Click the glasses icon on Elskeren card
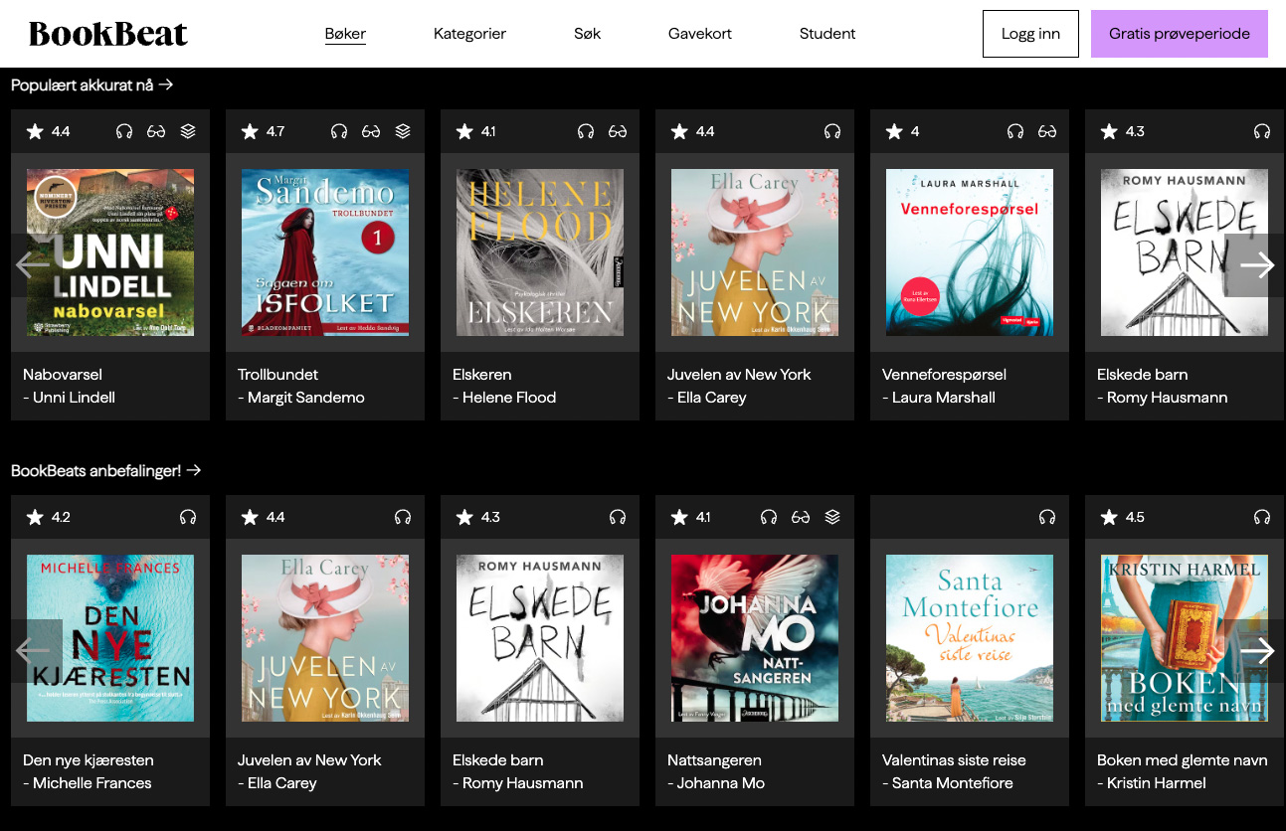This screenshot has height=831, width=1286. (618, 131)
